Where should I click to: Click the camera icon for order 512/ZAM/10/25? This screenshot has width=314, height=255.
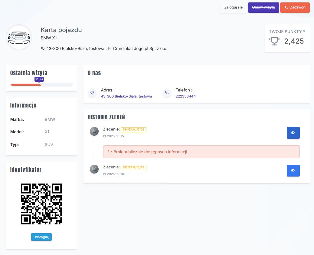click(94, 169)
